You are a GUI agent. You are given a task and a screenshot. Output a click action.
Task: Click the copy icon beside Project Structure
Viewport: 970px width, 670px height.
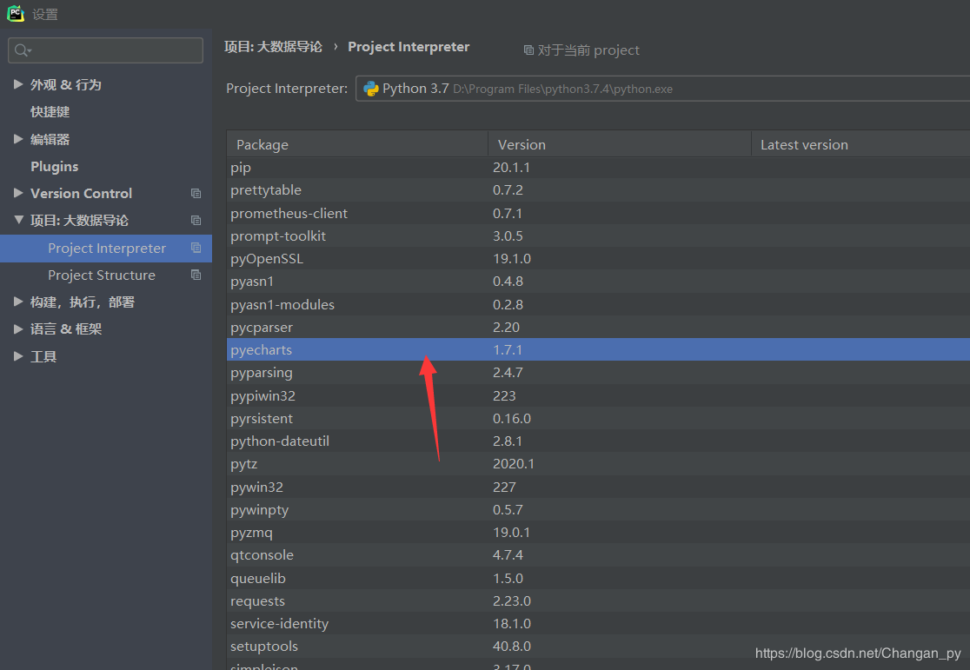196,275
